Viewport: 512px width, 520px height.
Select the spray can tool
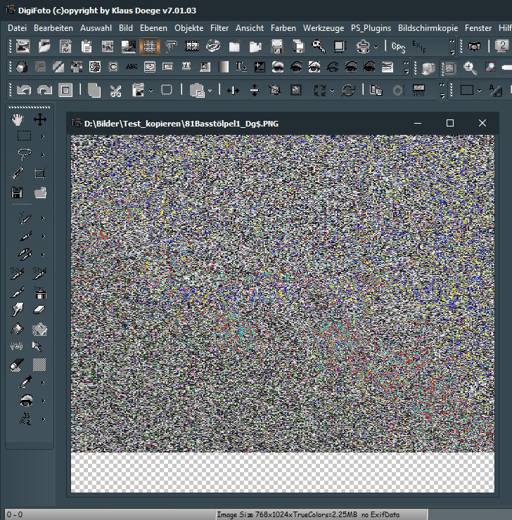tap(41, 293)
